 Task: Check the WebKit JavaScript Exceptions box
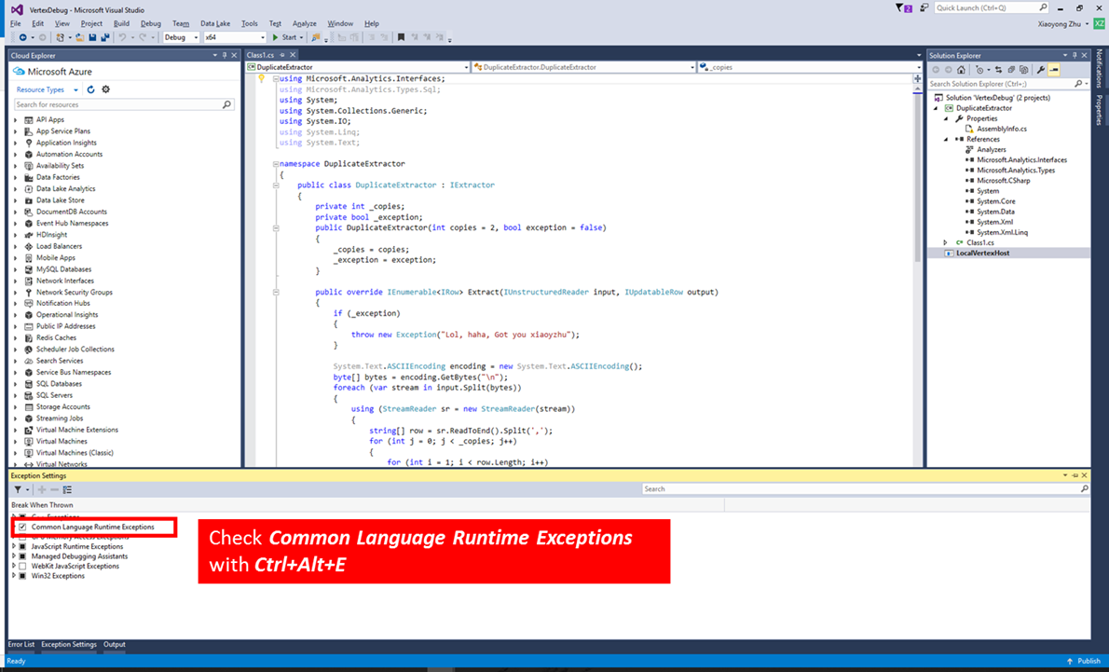tap(22, 566)
